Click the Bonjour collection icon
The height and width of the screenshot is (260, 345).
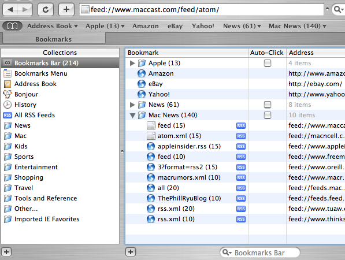tap(8, 94)
